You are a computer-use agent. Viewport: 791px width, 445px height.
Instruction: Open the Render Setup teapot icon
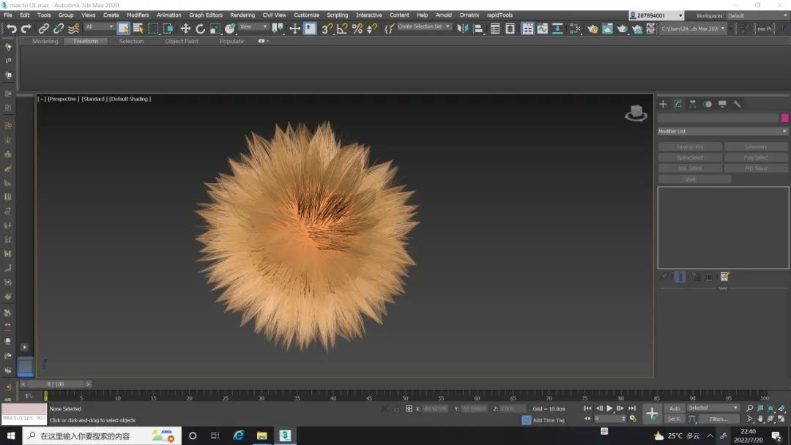click(x=593, y=29)
